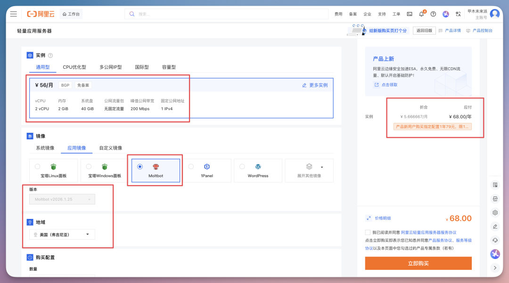Open the help question mark icon

coord(433,14)
